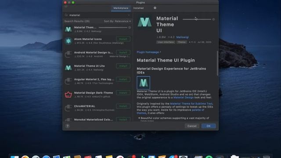281x158 pixels.
Task: Install Material Design Dark-Theme
Action: [123, 93]
